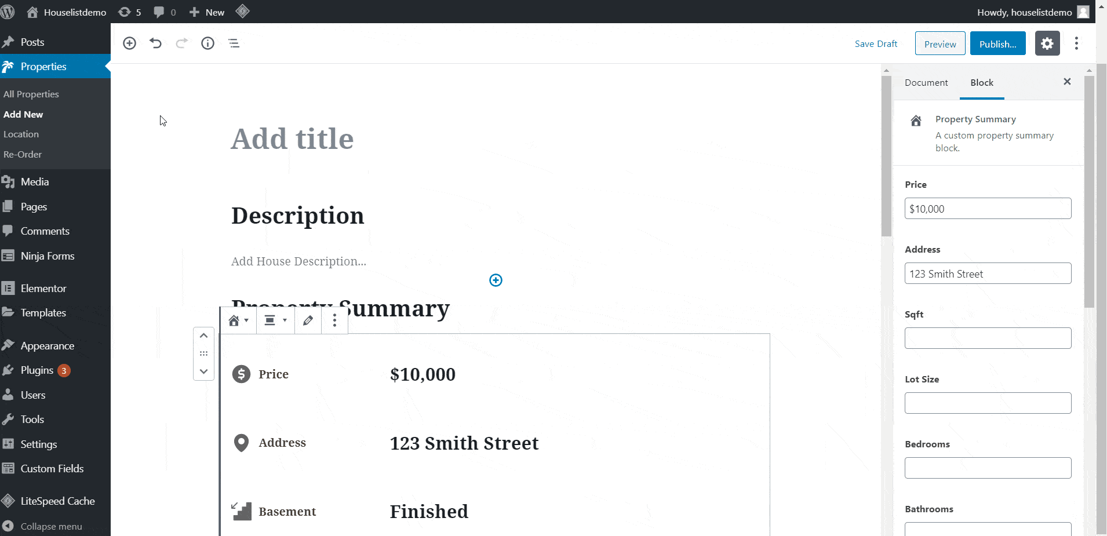
Task: Open All Properties submenu item
Action: click(x=31, y=94)
